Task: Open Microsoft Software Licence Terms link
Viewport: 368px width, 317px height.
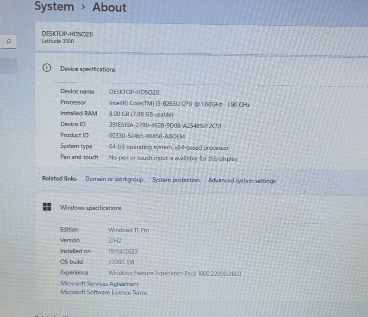Action: coord(104,292)
